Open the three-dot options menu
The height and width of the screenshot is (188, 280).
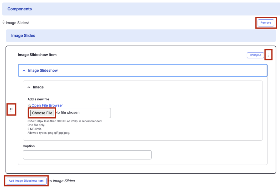coord(268,55)
